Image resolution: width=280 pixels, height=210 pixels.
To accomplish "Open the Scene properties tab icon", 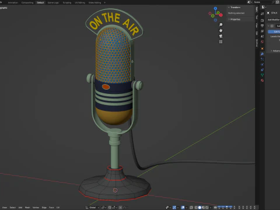I will point(262,36).
